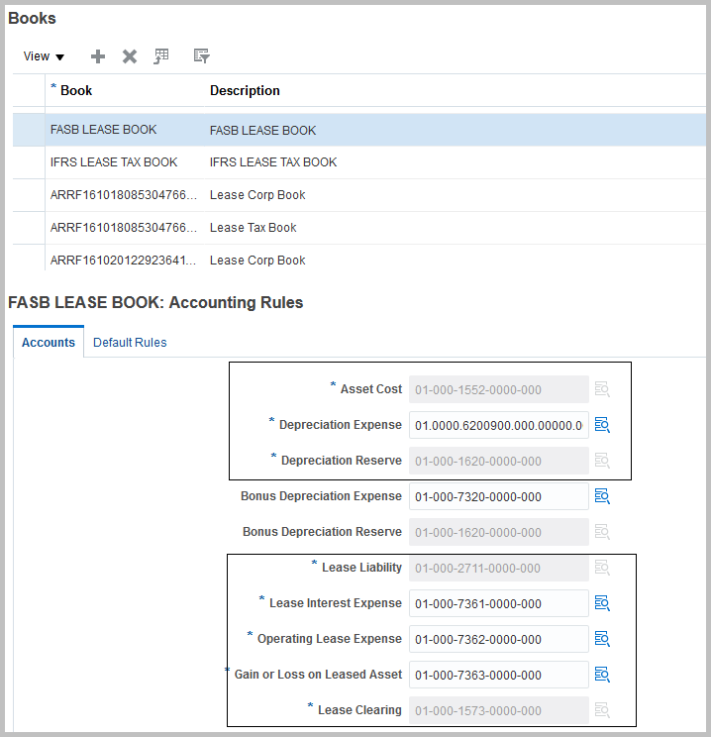Viewport: 711px width, 737px height.
Task: Click IFRS LEASE TAX BOOK description cell
Action: (455, 162)
